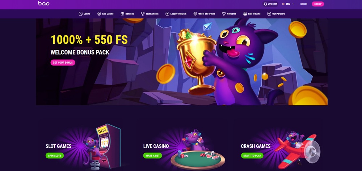The height and width of the screenshot is (171, 362).
Task: Click the Loyalty Program crown icon
Action: point(167,14)
